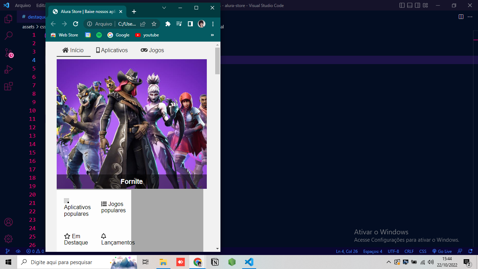478x269 pixels.
Task: Toggle the VS Code secondary side bar
Action: (x=417, y=6)
